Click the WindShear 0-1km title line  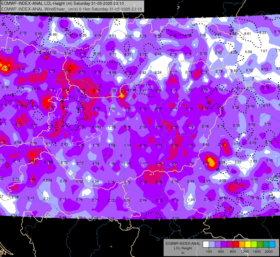tap(72, 9)
